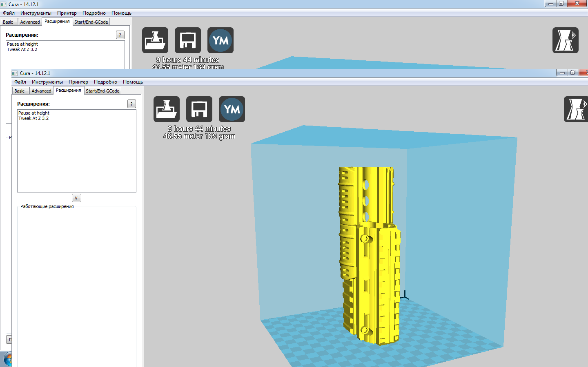Open Помощь menu in front window
This screenshot has width=588, height=367.
133,82
